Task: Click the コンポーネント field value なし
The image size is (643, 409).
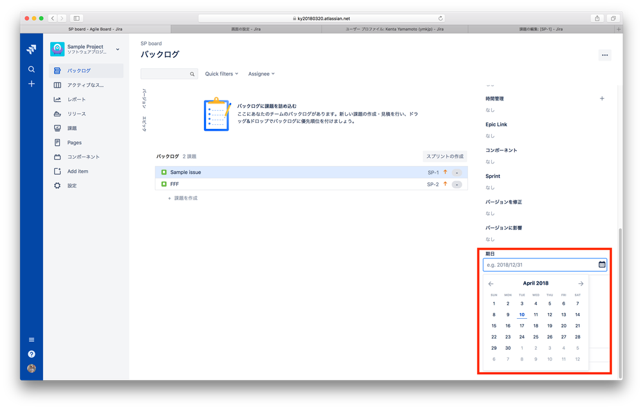Action: coord(490,162)
